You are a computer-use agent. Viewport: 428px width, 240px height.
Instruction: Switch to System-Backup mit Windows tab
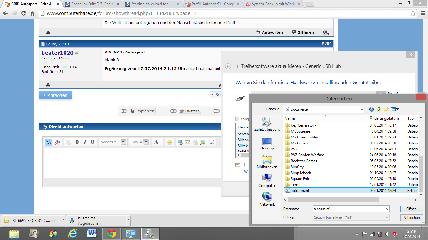point(272,4)
